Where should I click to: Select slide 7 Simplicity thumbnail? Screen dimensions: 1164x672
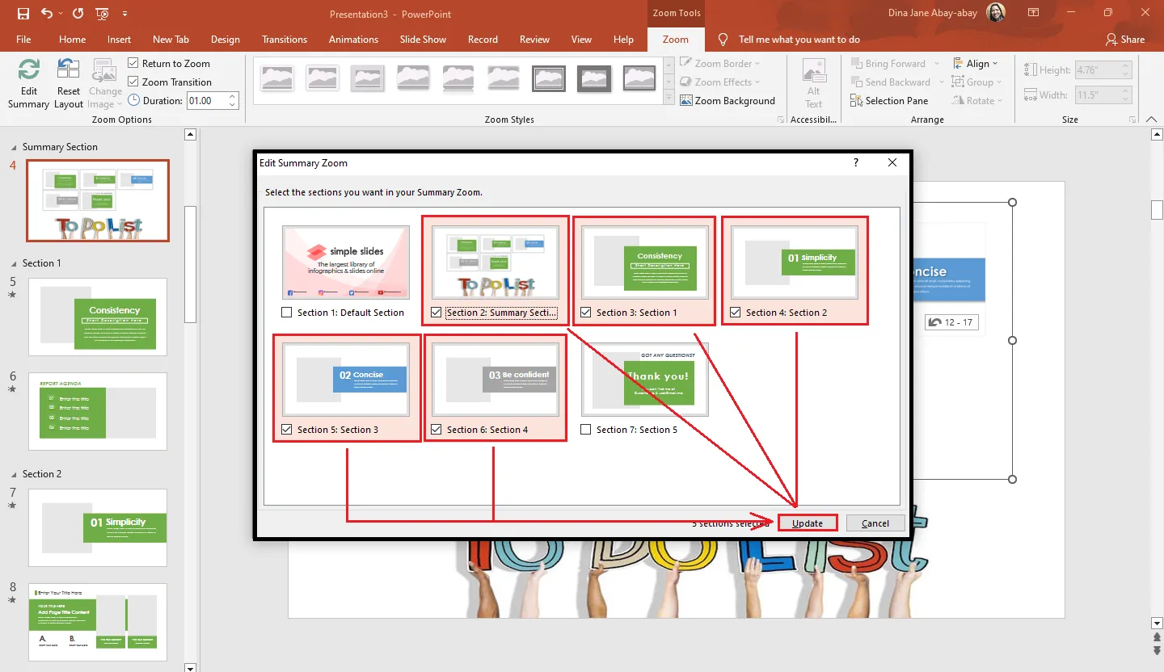click(x=98, y=527)
